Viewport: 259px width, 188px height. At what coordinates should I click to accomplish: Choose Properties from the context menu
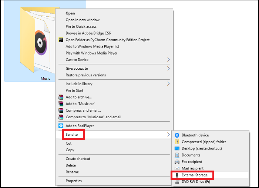tap(74, 181)
